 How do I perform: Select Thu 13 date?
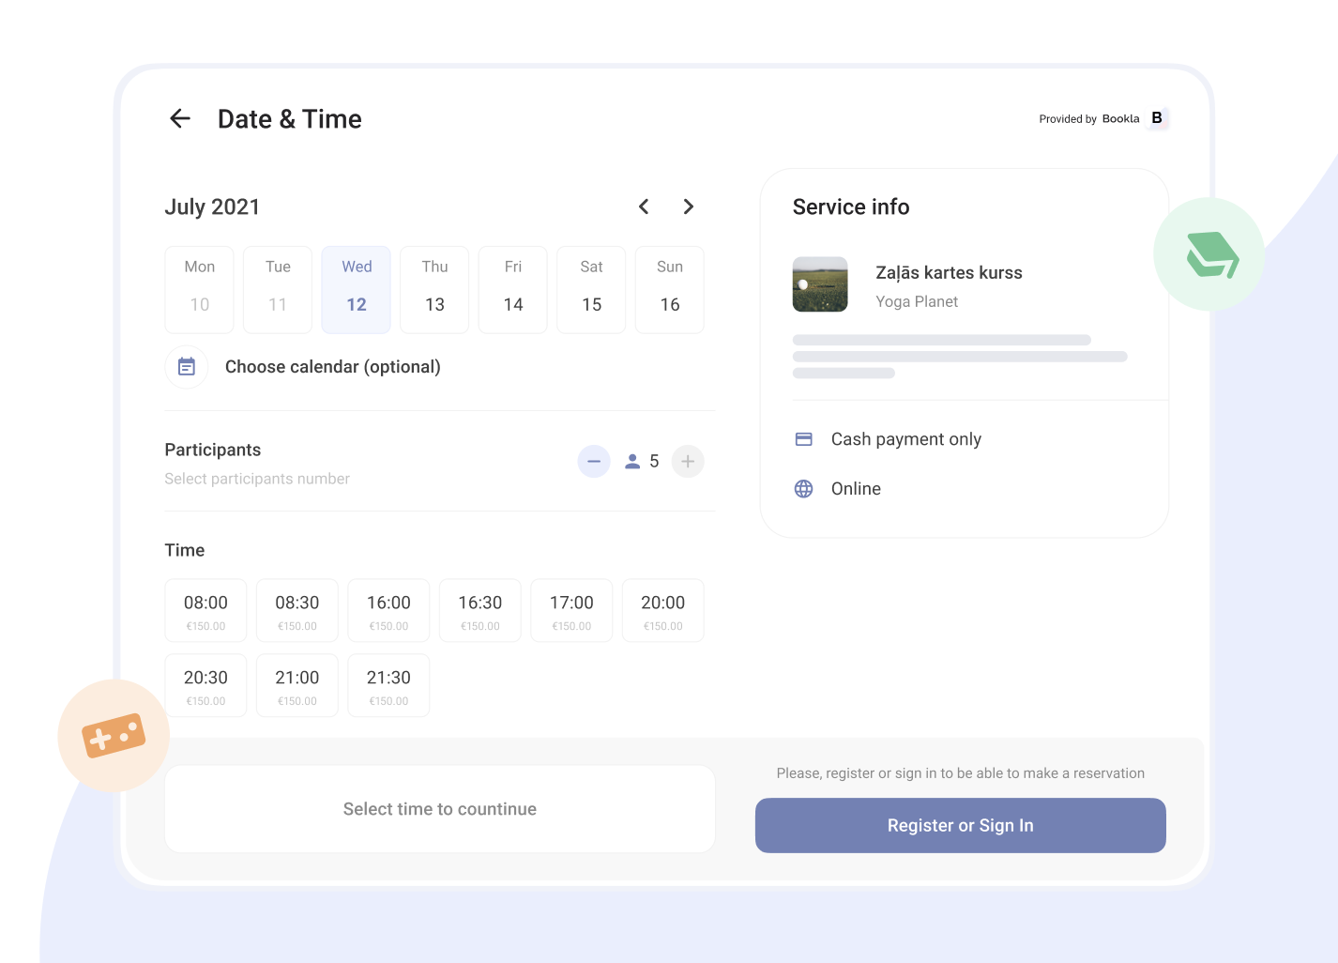coord(434,290)
